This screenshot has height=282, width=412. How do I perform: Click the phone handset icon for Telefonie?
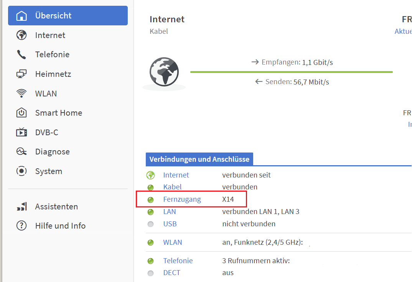pyautogui.click(x=21, y=55)
